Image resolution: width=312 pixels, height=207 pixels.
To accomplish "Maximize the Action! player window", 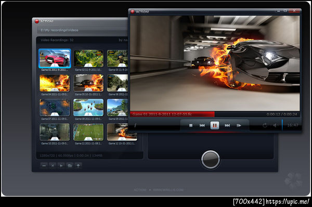I will coord(285,11).
